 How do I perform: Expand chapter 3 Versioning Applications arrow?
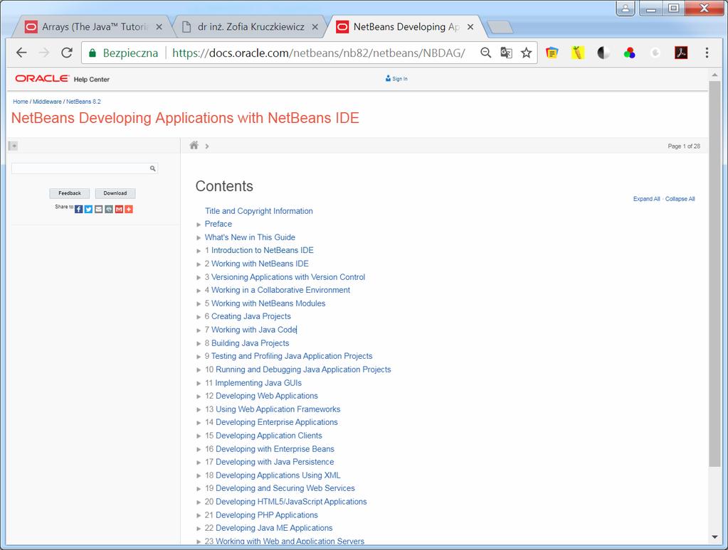pos(199,277)
